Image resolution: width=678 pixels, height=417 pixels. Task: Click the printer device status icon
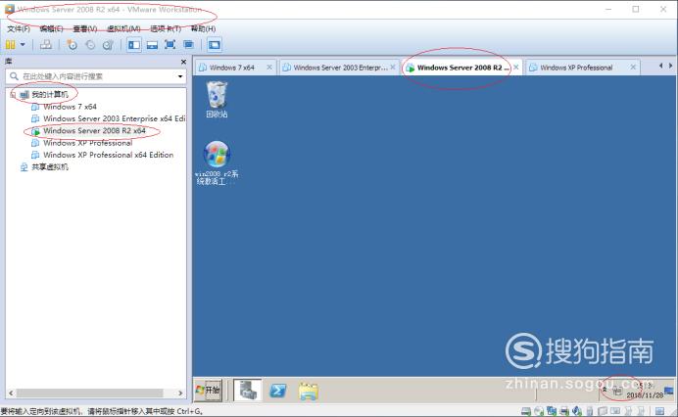click(564, 411)
